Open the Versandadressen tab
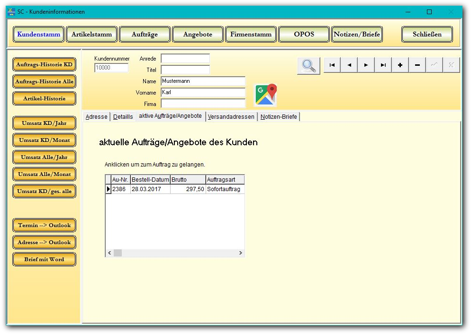 click(x=231, y=117)
